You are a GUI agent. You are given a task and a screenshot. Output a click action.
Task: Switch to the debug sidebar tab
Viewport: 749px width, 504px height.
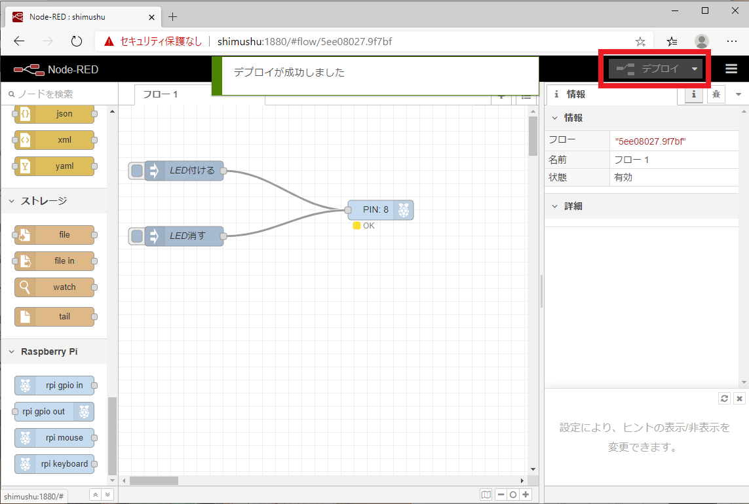716,94
